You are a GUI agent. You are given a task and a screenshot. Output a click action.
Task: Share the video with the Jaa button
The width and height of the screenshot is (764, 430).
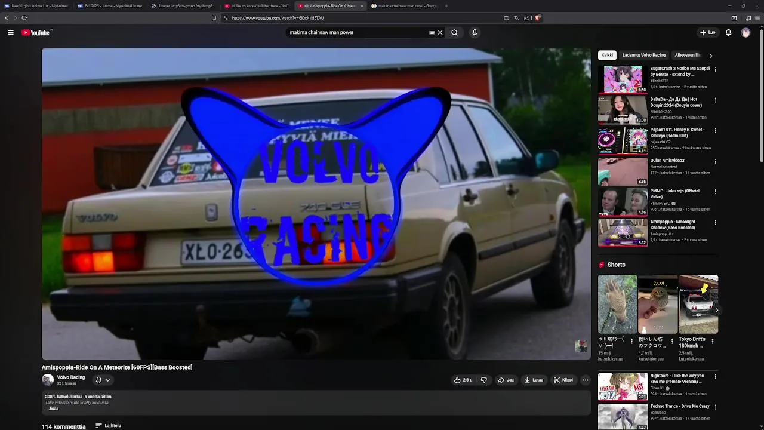(x=506, y=380)
